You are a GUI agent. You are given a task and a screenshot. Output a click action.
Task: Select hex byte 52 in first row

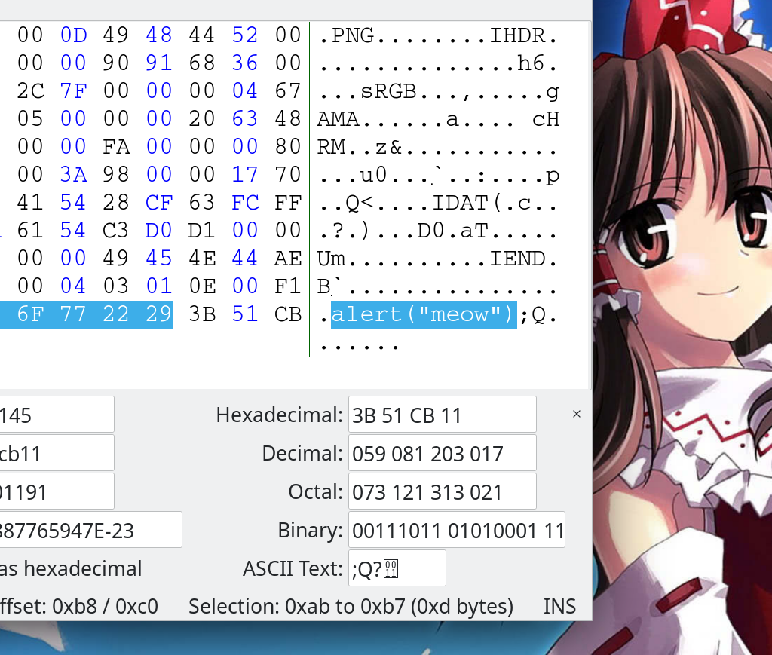click(x=245, y=35)
